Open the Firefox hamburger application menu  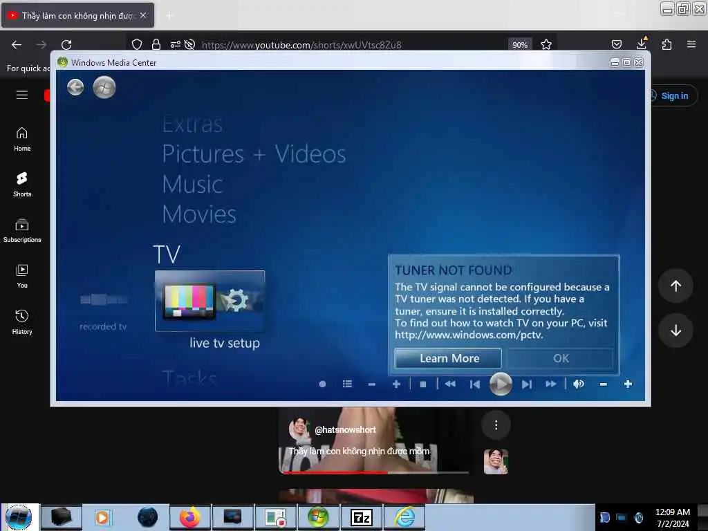tap(691, 44)
